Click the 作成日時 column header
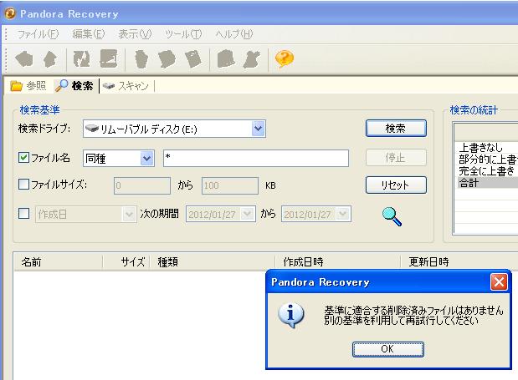518x380 pixels. click(x=337, y=262)
